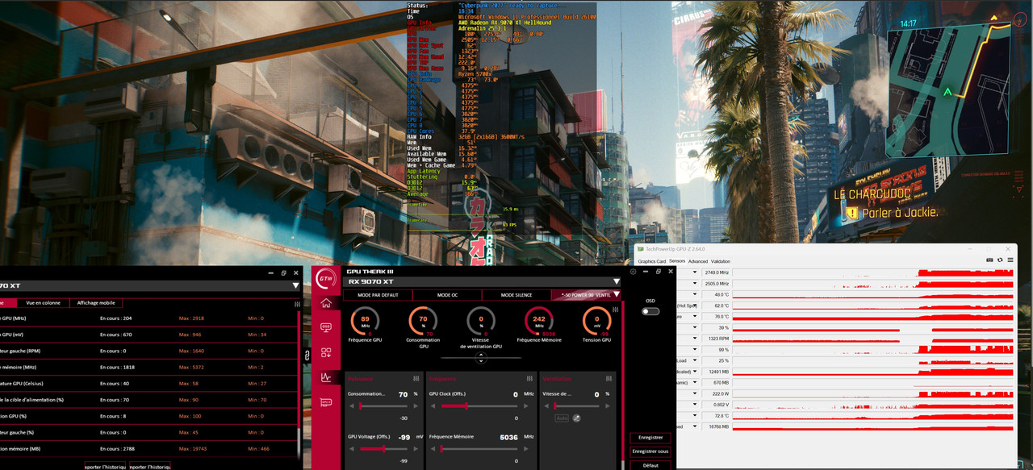This screenshot has height=470, width=1033.
Task: Select the Mode OC profile
Action: pyautogui.click(x=446, y=295)
